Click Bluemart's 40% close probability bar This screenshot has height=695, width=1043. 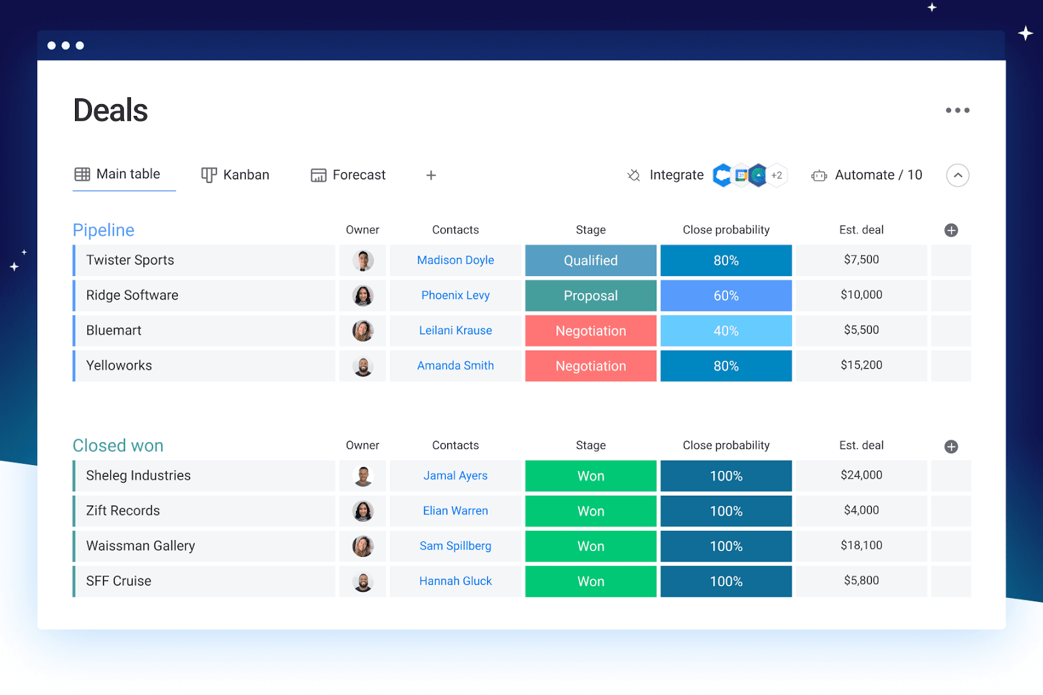pos(726,330)
